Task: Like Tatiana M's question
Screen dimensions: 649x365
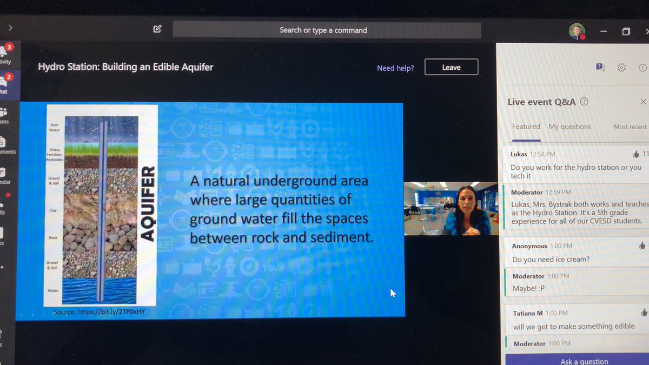Action: 644,313
